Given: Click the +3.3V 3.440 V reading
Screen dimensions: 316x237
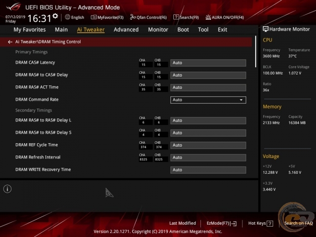Looking at the screenshot, I should pyautogui.click(x=269, y=190).
